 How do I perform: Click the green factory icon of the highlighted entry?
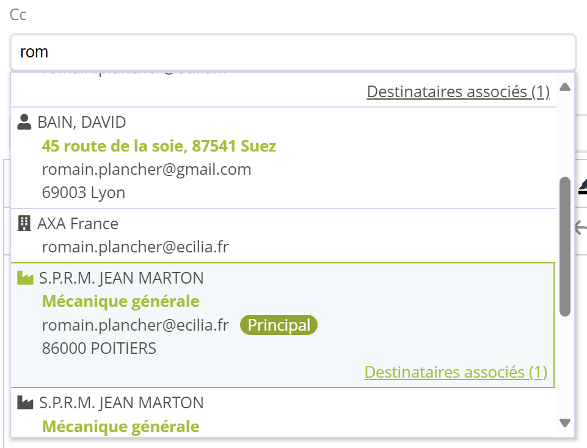25,278
